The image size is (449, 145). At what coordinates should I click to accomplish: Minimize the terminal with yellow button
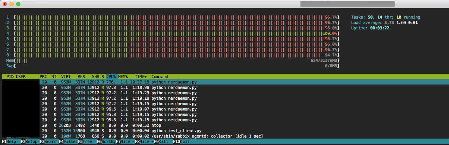pos(12,4)
